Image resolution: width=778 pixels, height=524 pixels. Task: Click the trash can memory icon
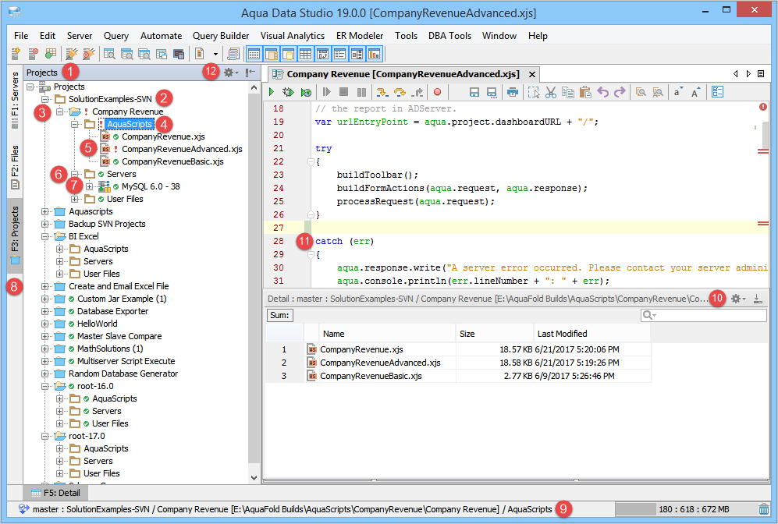tap(764, 509)
